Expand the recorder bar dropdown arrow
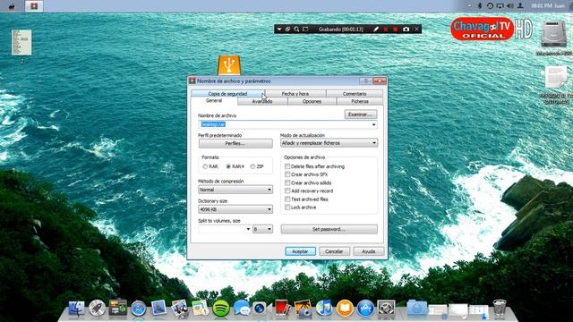This screenshot has width=573, height=322. pyautogui.click(x=278, y=30)
